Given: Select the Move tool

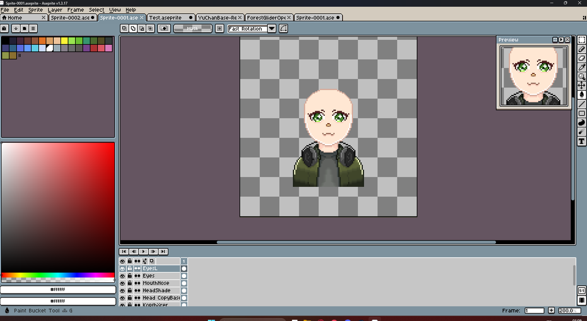Looking at the screenshot, I should (582, 85).
